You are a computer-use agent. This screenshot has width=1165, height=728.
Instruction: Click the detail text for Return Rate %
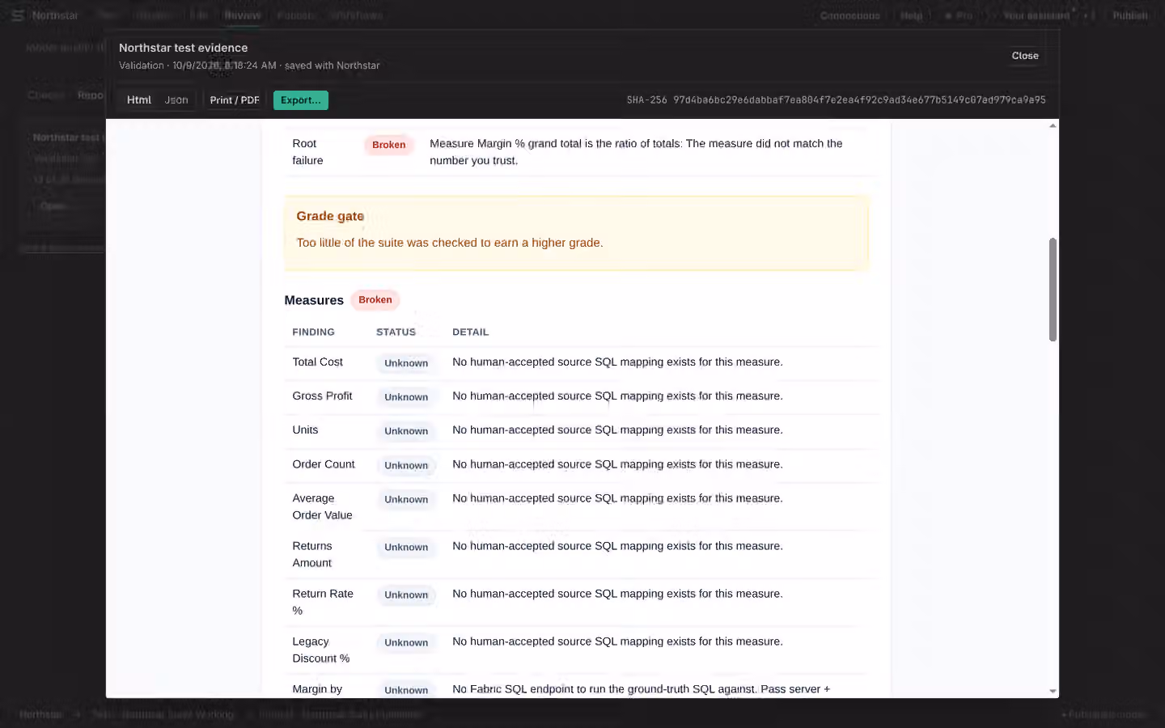point(617,594)
